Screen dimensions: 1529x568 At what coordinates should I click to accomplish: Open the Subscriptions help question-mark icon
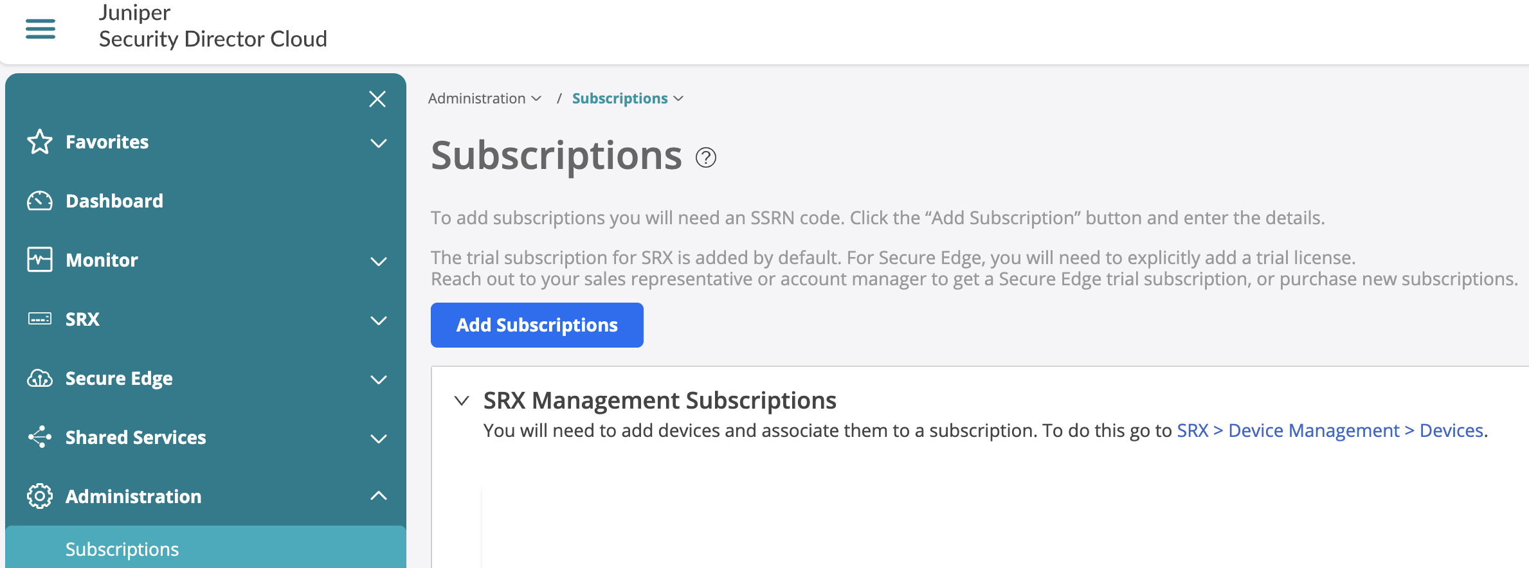coord(706,157)
